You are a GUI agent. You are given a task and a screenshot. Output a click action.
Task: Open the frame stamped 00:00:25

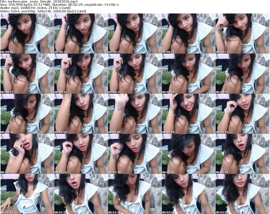click(243, 34)
